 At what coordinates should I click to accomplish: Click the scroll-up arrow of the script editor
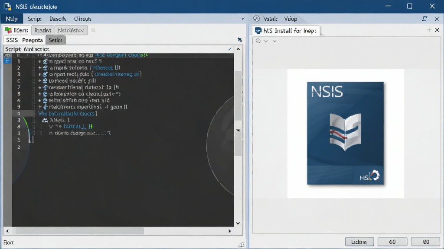[238, 49]
